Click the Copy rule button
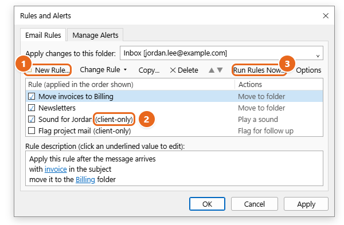The image size is (344, 225). tap(149, 70)
